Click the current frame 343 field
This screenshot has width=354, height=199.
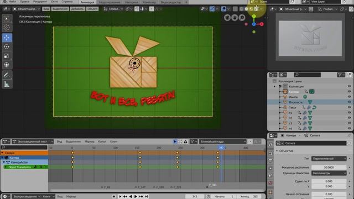195,197
